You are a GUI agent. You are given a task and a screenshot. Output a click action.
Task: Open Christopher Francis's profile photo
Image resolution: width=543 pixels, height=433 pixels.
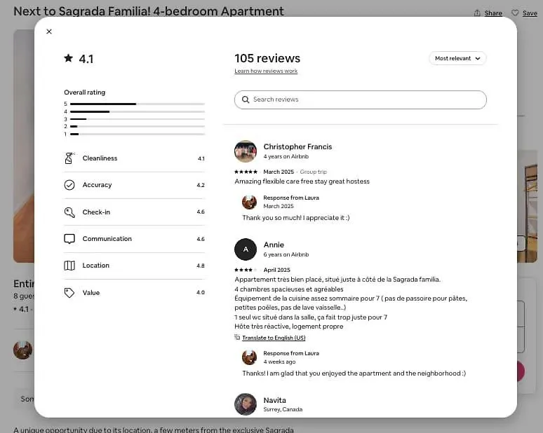(246, 151)
